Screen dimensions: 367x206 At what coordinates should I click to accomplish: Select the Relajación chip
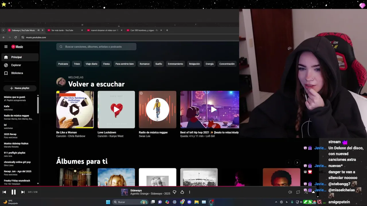click(194, 64)
